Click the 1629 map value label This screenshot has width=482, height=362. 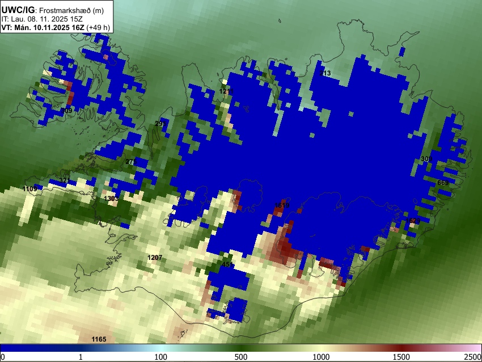point(413,221)
